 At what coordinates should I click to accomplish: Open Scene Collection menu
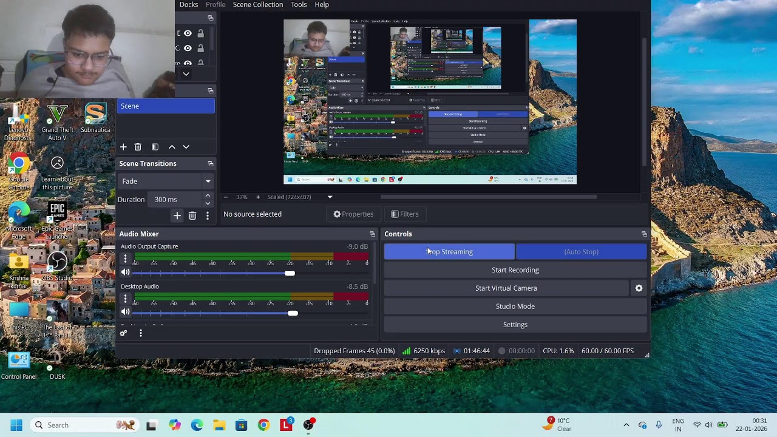tap(258, 5)
